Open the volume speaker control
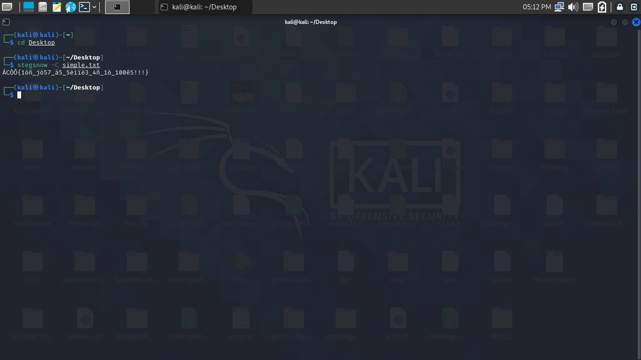 tap(573, 7)
